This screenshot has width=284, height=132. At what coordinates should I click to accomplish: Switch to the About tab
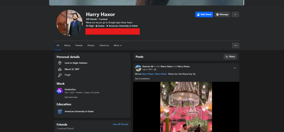(x=67, y=45)
